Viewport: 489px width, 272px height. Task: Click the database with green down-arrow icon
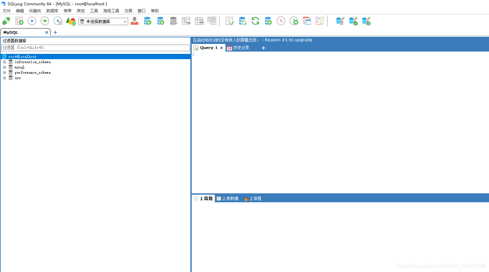147,21
